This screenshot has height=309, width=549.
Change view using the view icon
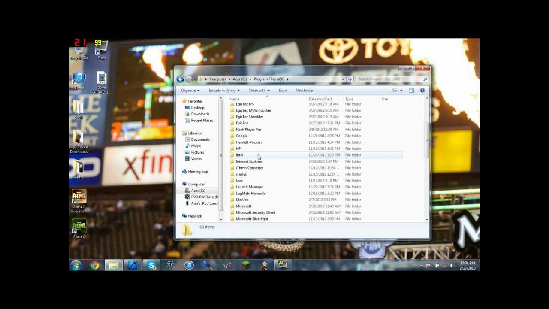(x=395, y=90)
